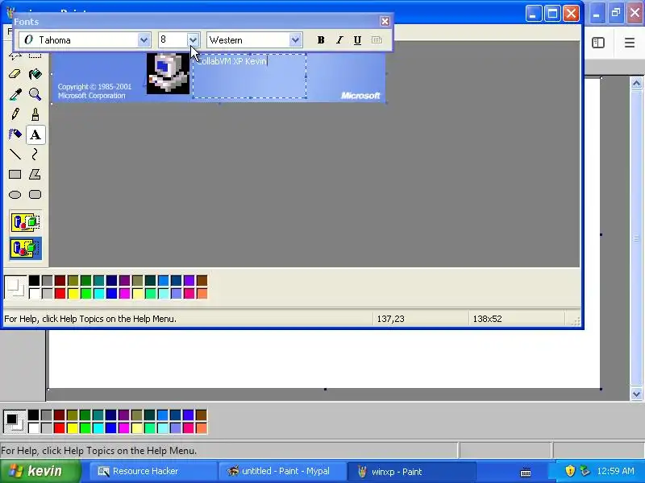Image resolution: width=645 pixels, height=483 pixels.
Task: Select the Brush tool
Action: pos(35,114)
